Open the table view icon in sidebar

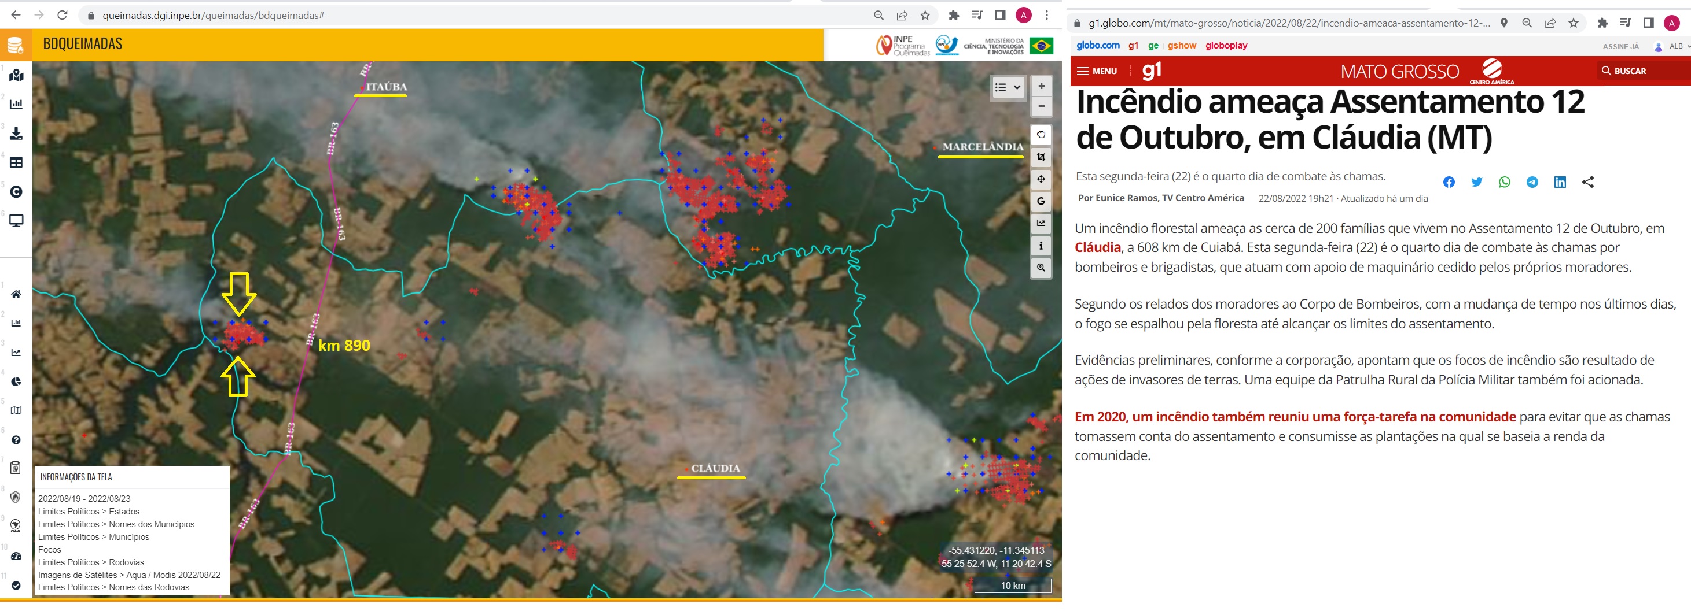tap(16, 162)
